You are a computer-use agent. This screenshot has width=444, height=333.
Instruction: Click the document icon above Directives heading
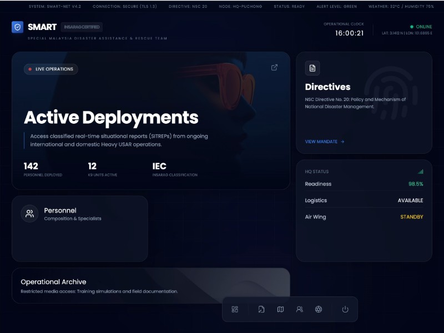pyautogui.click(x=312, y=68)
